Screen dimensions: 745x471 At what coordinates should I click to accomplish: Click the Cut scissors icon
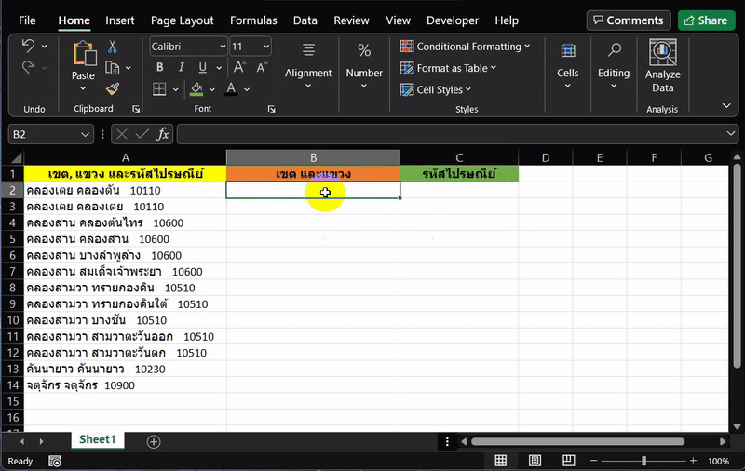point(113,47)
